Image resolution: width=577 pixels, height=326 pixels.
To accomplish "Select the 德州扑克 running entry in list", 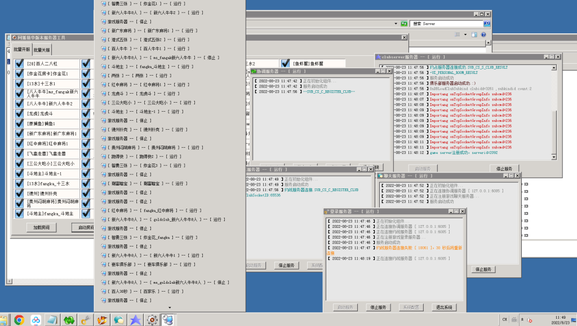I will tap(148, 130).
